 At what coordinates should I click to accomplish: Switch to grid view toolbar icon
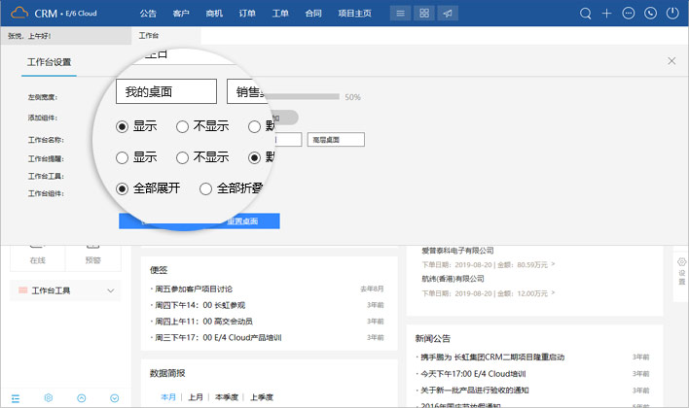coord(423,14)
